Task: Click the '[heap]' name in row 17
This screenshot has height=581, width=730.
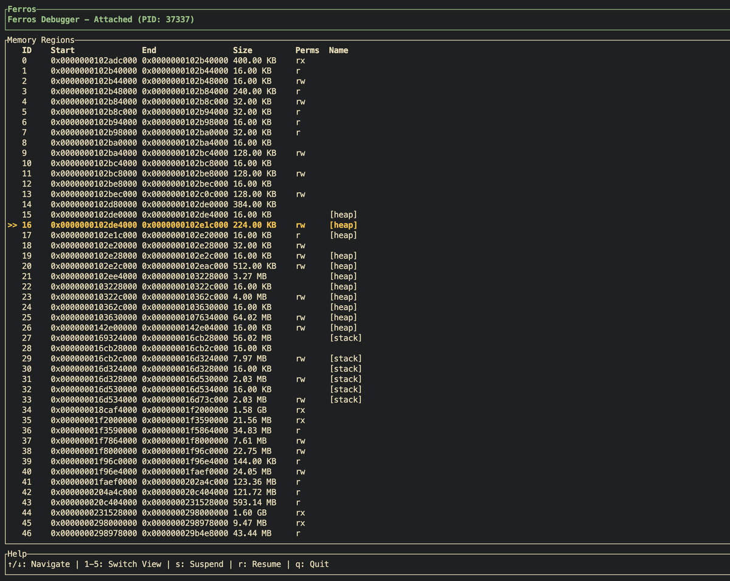Action: (x=343, y=235)
